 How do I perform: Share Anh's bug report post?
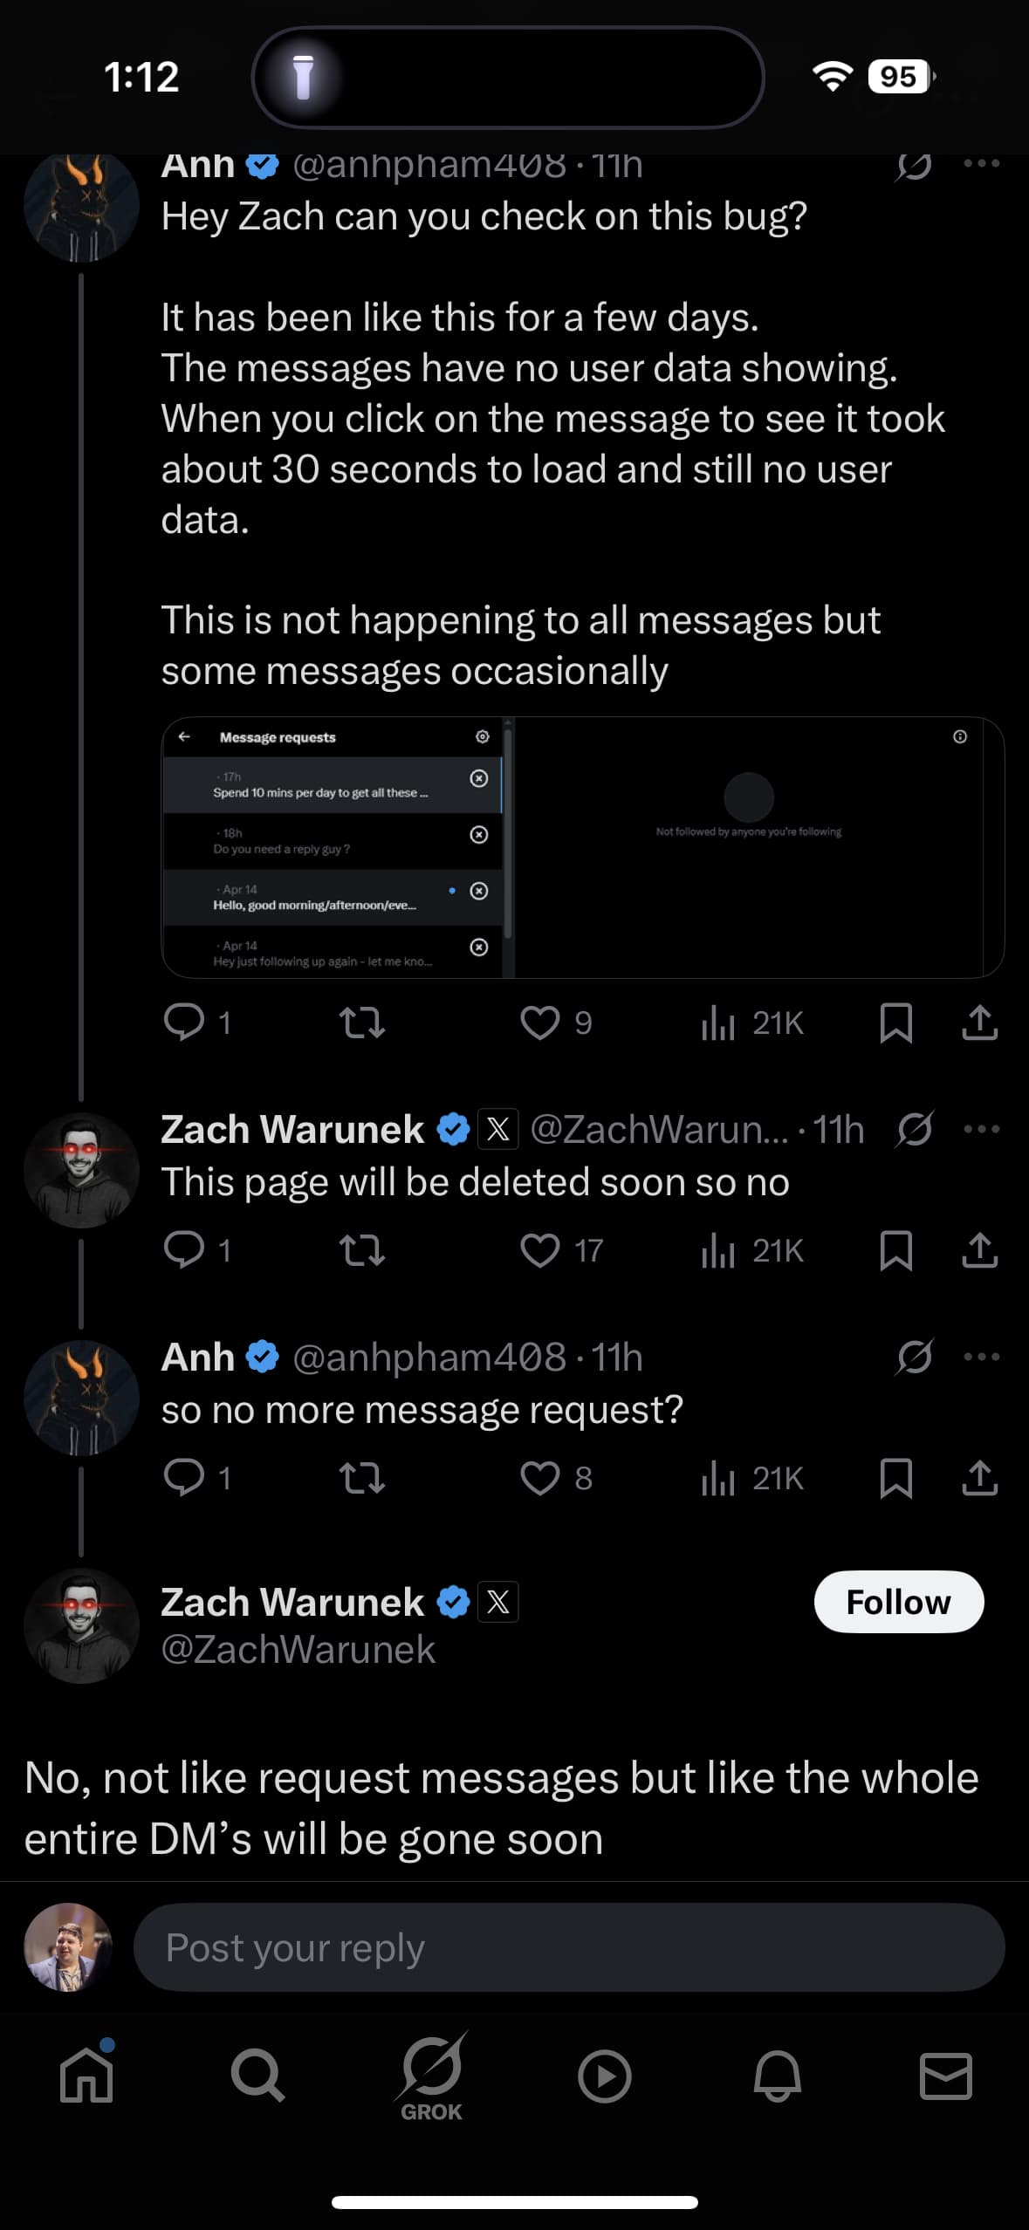(x=979, y=1023)
